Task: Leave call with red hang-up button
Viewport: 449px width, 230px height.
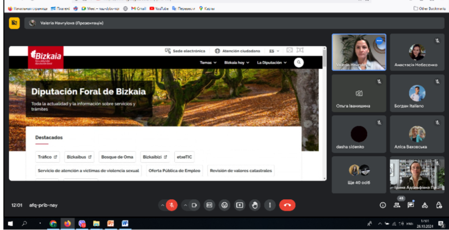Action: (287, 205)
